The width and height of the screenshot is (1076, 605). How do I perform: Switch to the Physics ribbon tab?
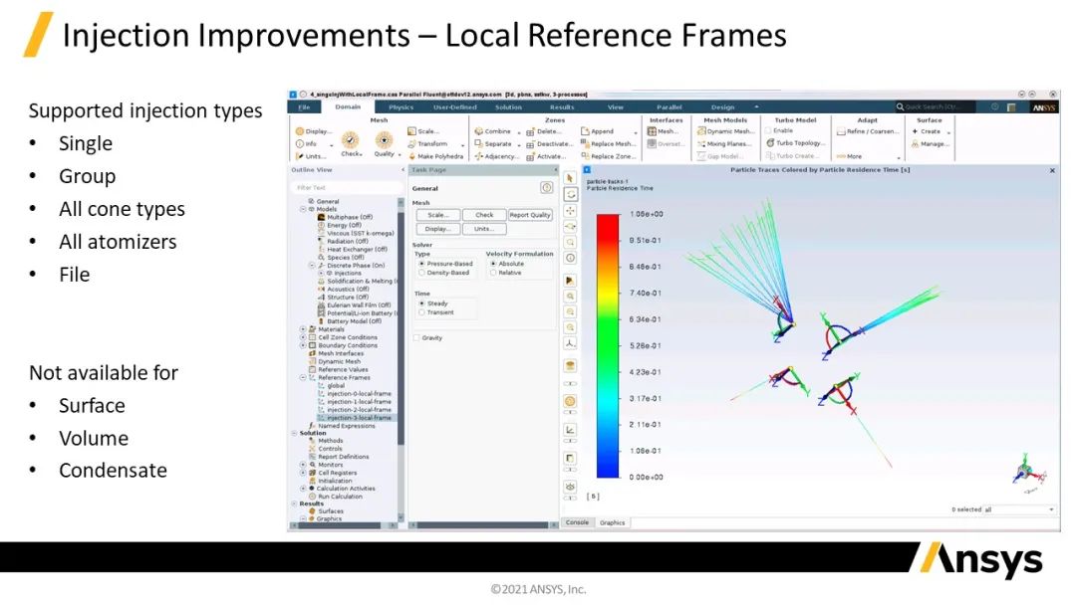pos(401,106)
